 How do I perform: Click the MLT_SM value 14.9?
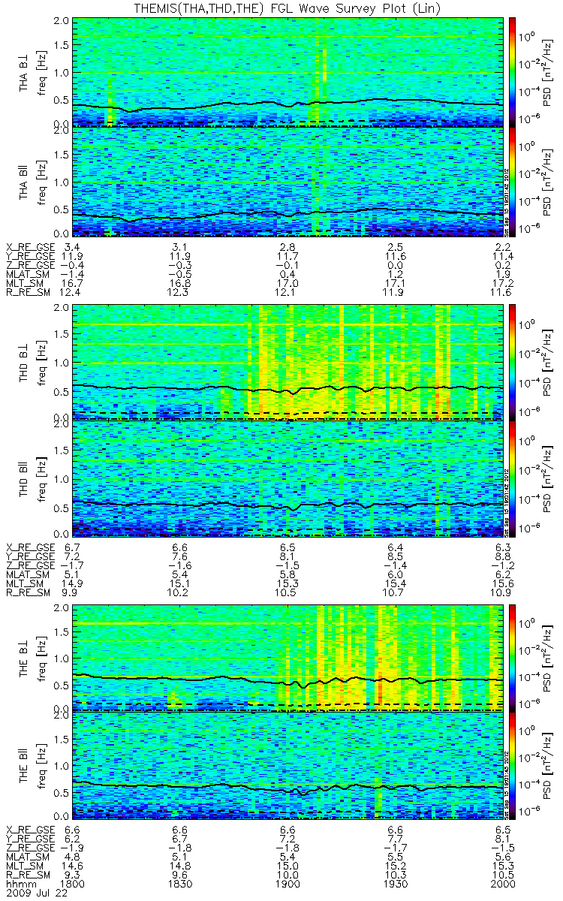click(73, 583)
